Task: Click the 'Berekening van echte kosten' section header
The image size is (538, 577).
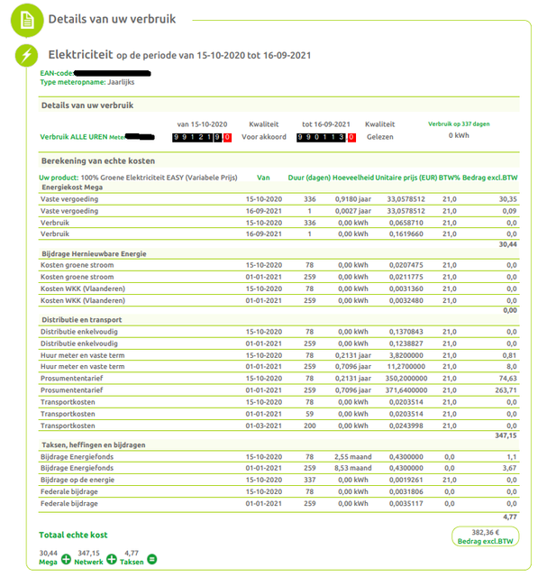Action: click(x=98, y=160)
